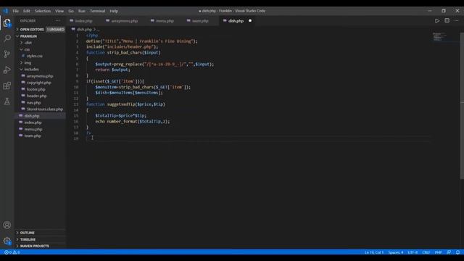This screenshot has width=464, height=261.
Task: Open the Selection menu
Action: (43, 11)
